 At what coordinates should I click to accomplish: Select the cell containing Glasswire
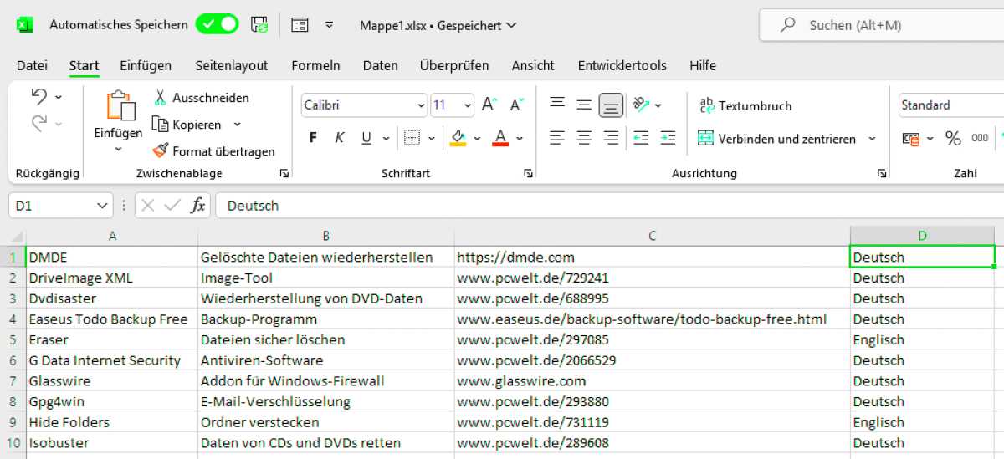112,381
